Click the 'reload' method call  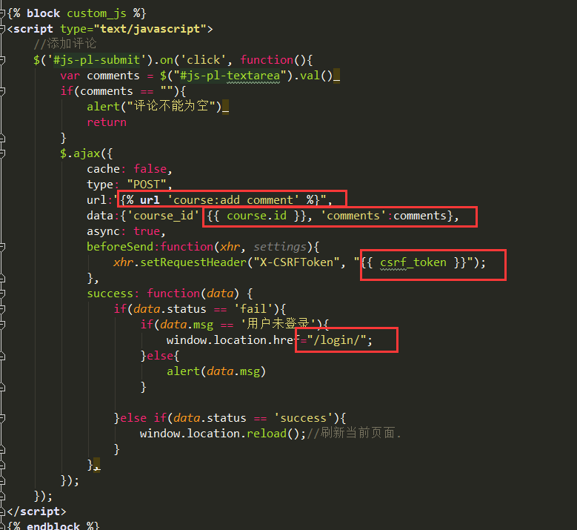click(267, 434)
